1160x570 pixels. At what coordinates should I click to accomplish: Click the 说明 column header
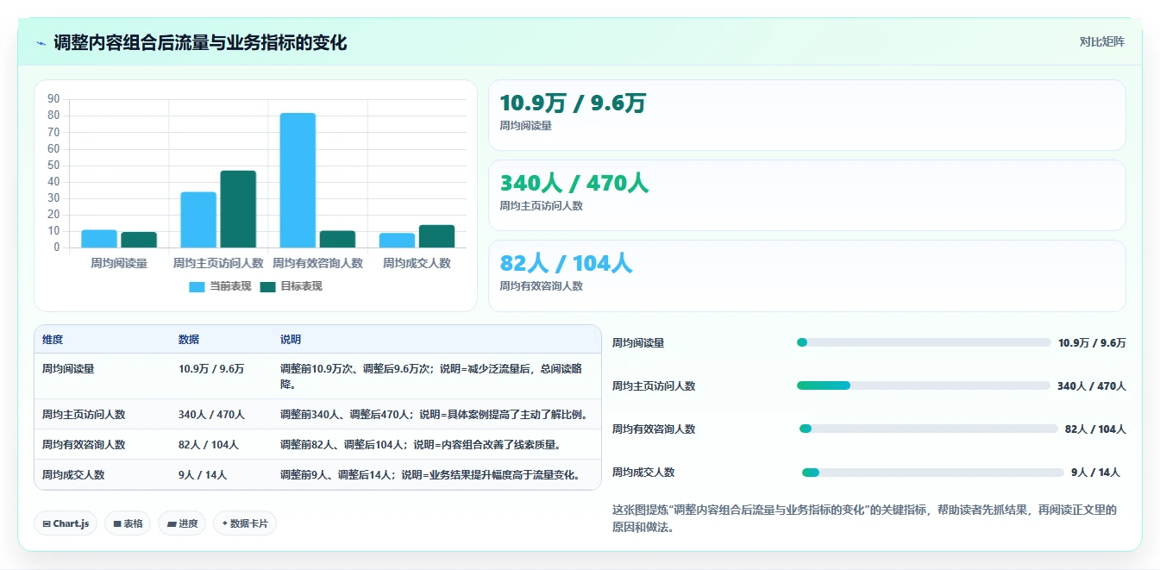point(291,340)
